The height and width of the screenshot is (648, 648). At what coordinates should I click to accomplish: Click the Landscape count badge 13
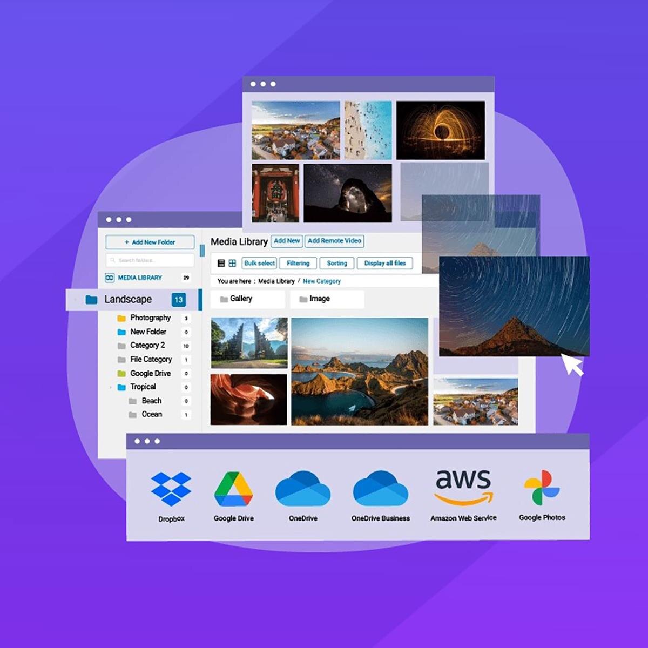click(x=178, y=300)
